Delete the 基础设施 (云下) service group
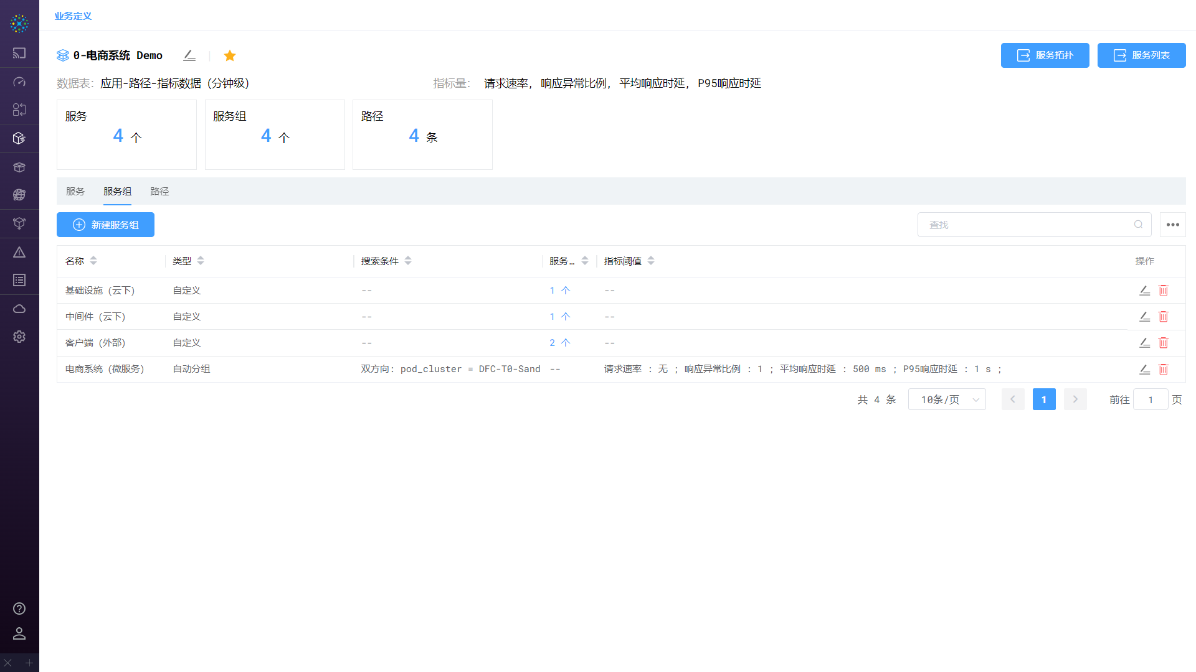The height and width of the screenshot is (672, 1196). pyautogui.click(x=1163, y=291)
